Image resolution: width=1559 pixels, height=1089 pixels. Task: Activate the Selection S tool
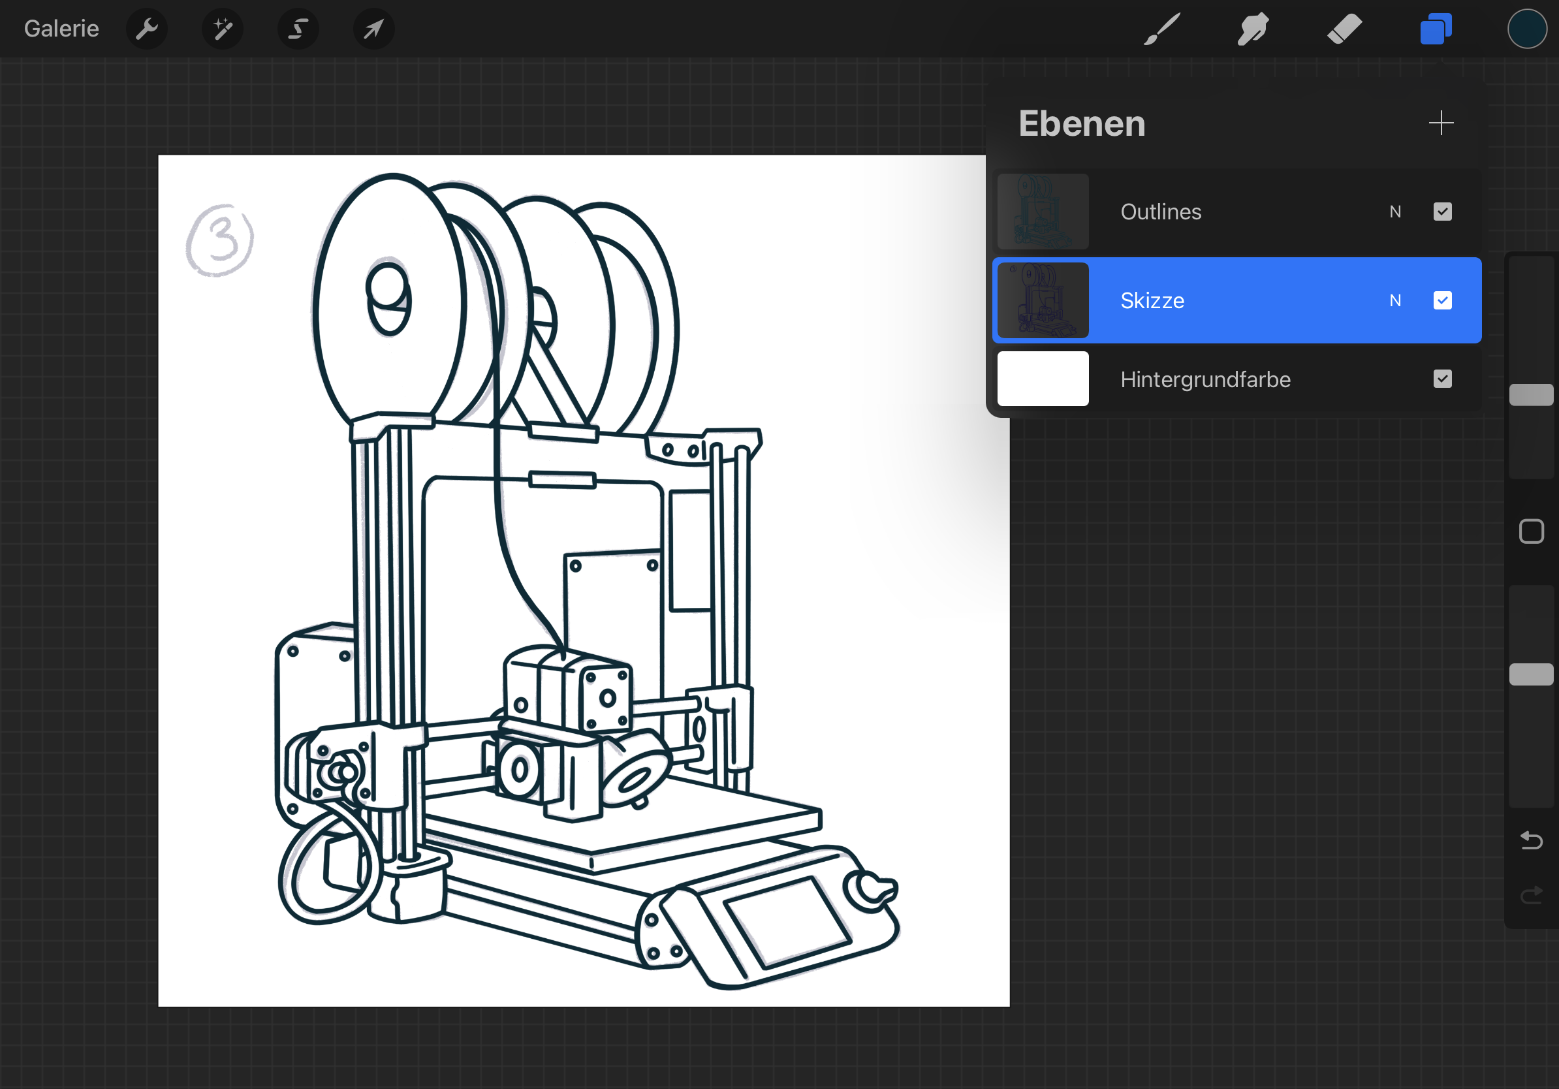[x=298, y=29]
